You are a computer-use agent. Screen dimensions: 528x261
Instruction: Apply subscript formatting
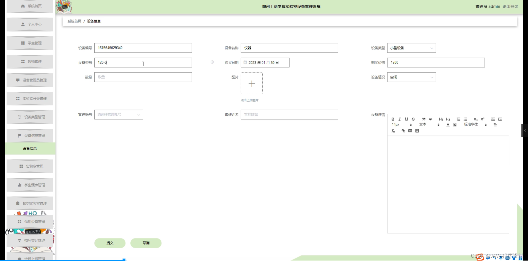pos(475,119)
